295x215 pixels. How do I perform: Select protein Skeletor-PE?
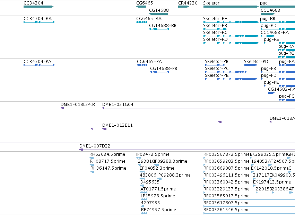[x=231, y=79]
